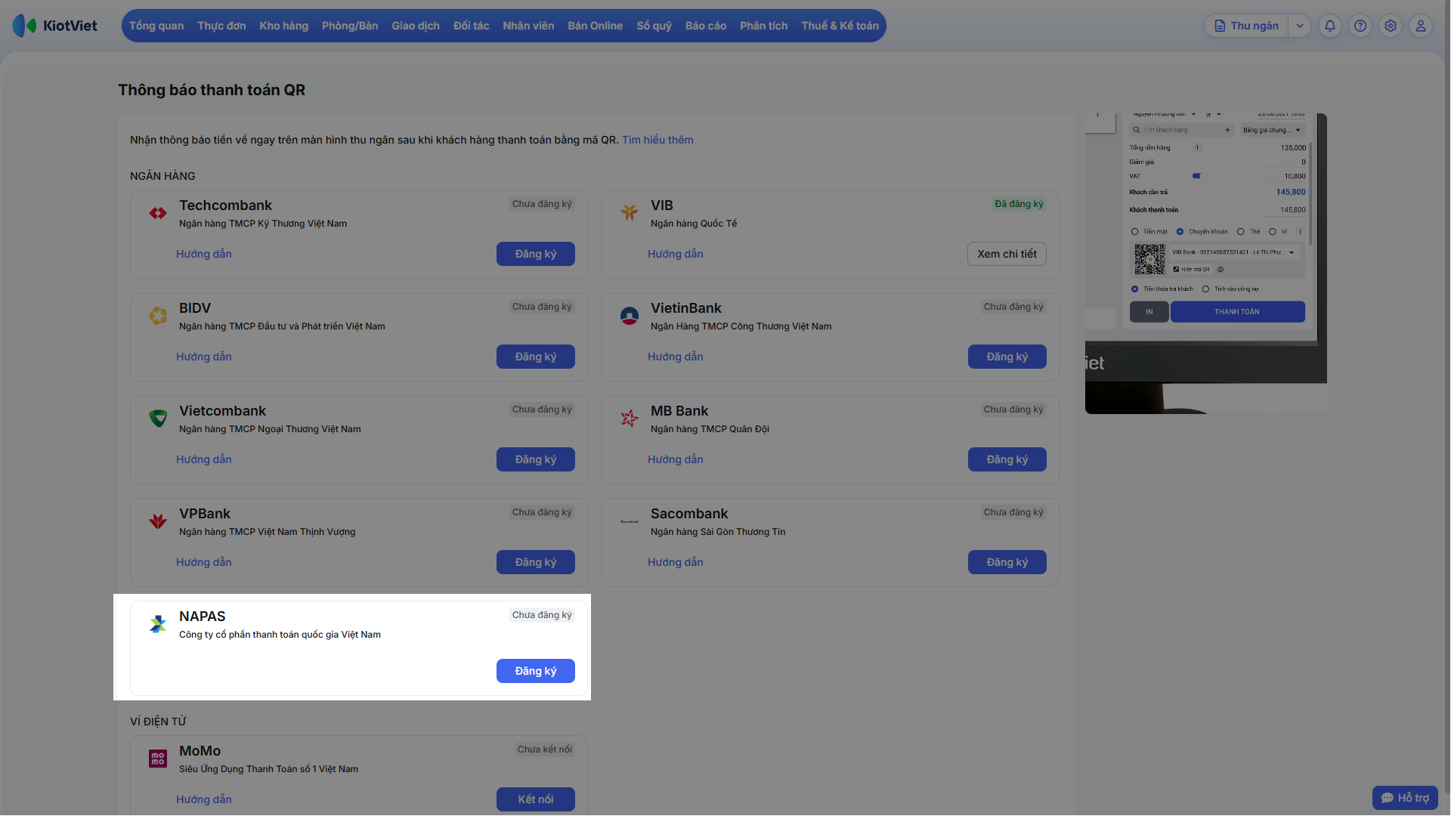This screenshot has width=1451, height=816.
Task: Click the VPBank logo icon
Action: [x=158, y=521]
